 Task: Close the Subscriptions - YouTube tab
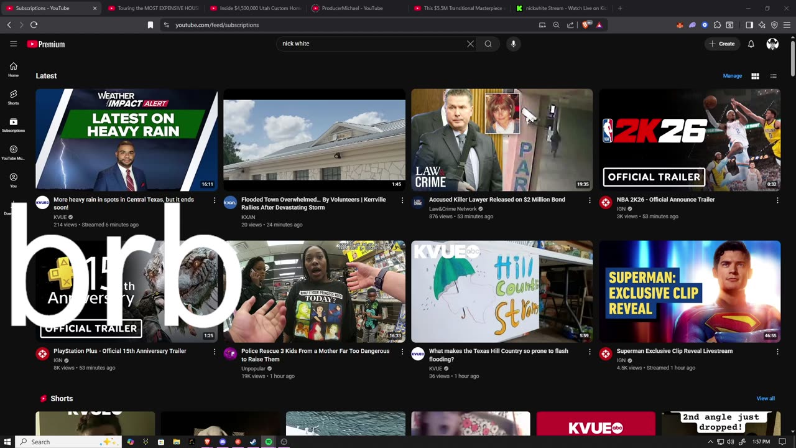95,8
